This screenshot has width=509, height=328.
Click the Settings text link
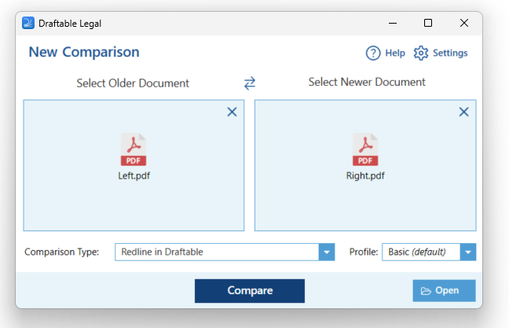coord(450,53)
